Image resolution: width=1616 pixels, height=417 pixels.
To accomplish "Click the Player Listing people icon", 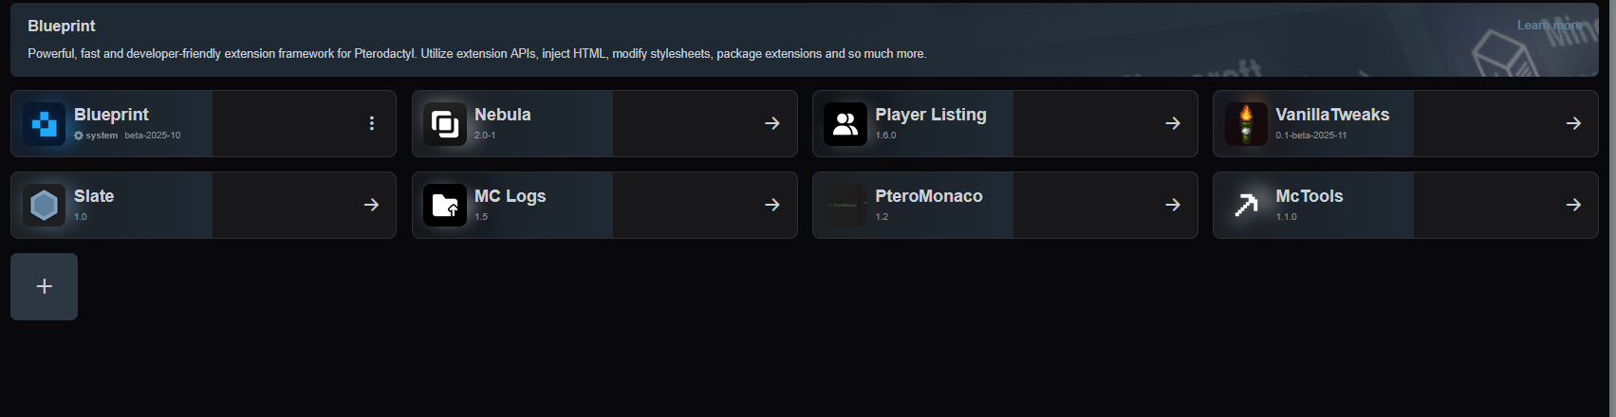I will coord(845,124).
